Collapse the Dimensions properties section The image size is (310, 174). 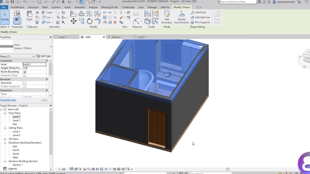[x=47, y=90]
